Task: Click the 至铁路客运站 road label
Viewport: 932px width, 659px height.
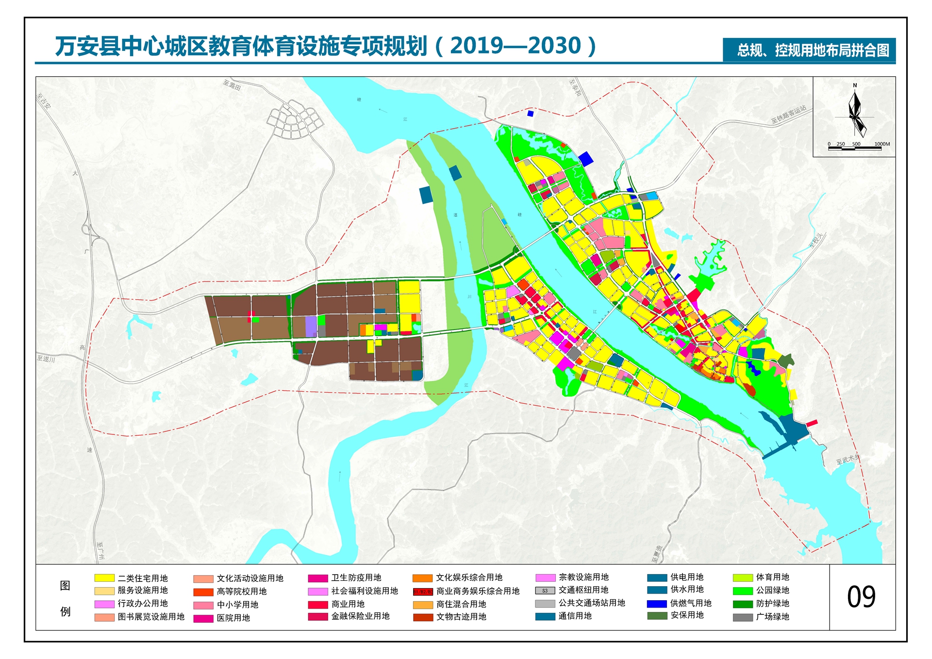Action: tap(789, 114)
